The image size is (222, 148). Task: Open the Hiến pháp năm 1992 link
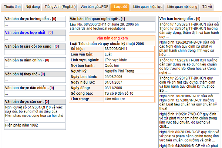(21, 125)
